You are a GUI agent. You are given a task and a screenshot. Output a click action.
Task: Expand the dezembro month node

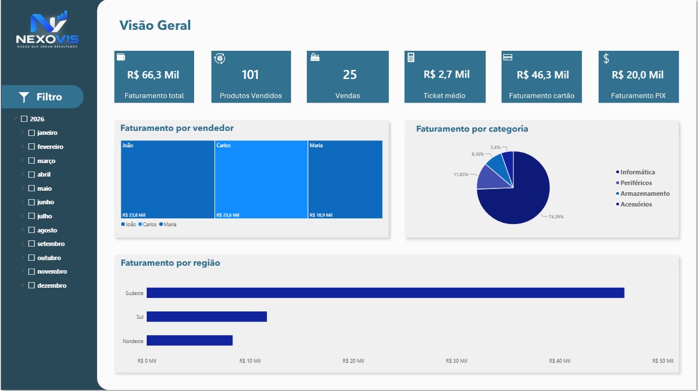(23, 285)
